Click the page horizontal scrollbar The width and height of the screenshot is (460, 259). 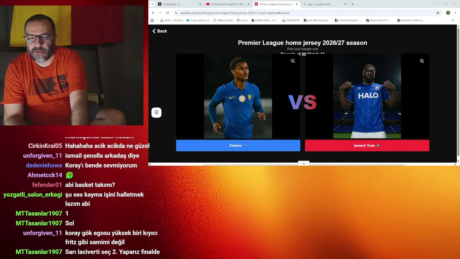pos(304,165)
